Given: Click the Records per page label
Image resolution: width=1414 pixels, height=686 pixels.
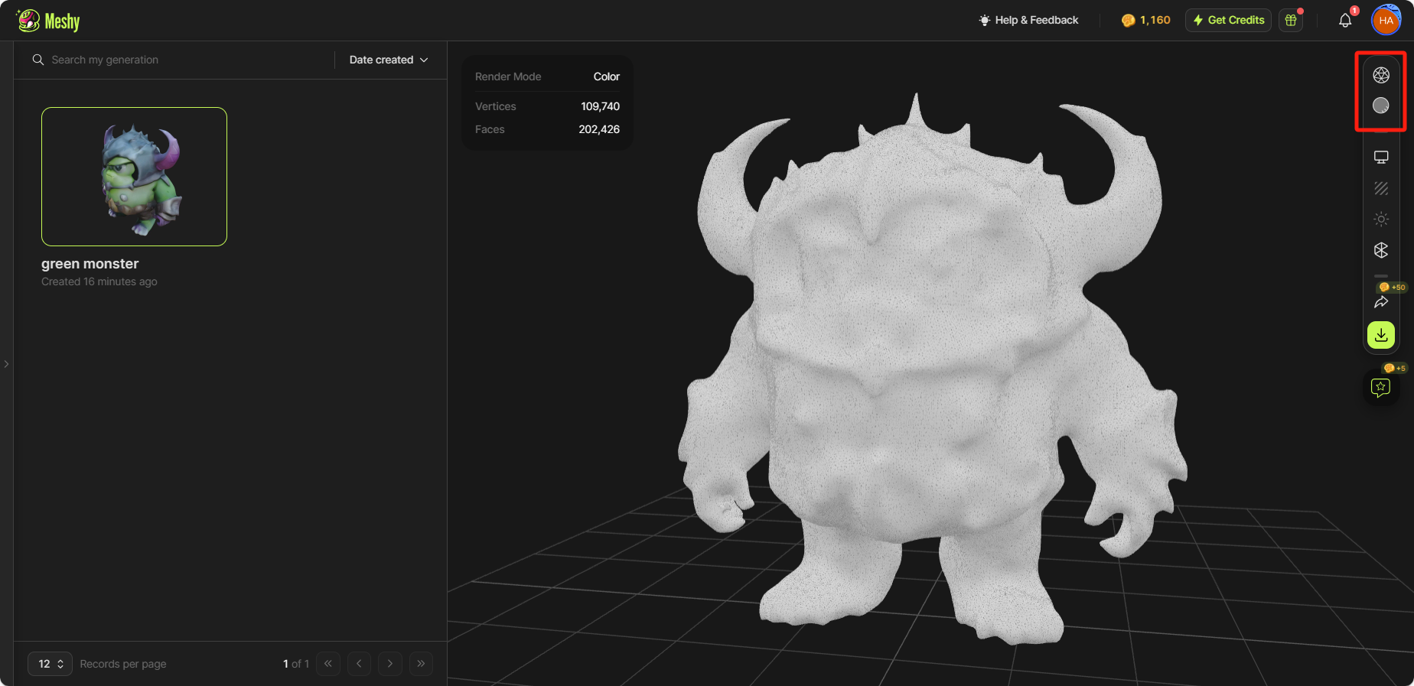Looking at the screenshot, I should tap(123, 664).
